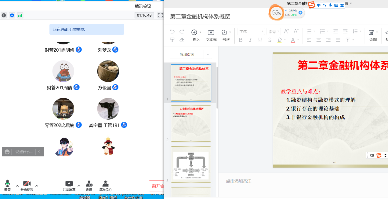Toggle bold formatting
388x199 pixels.
[240, 40]
